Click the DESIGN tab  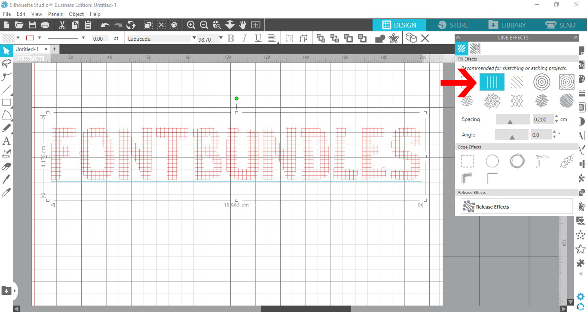click(x=399, y=25)
